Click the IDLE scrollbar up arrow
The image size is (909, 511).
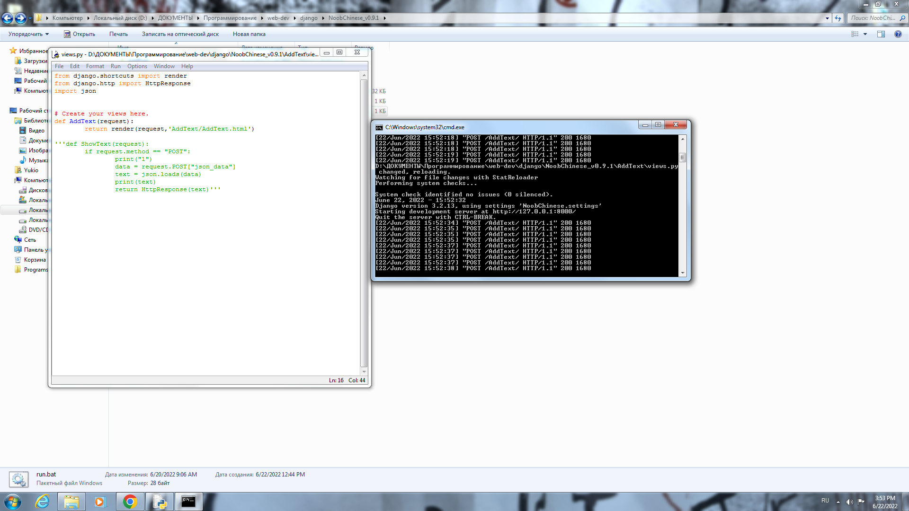tap(364, 76)
